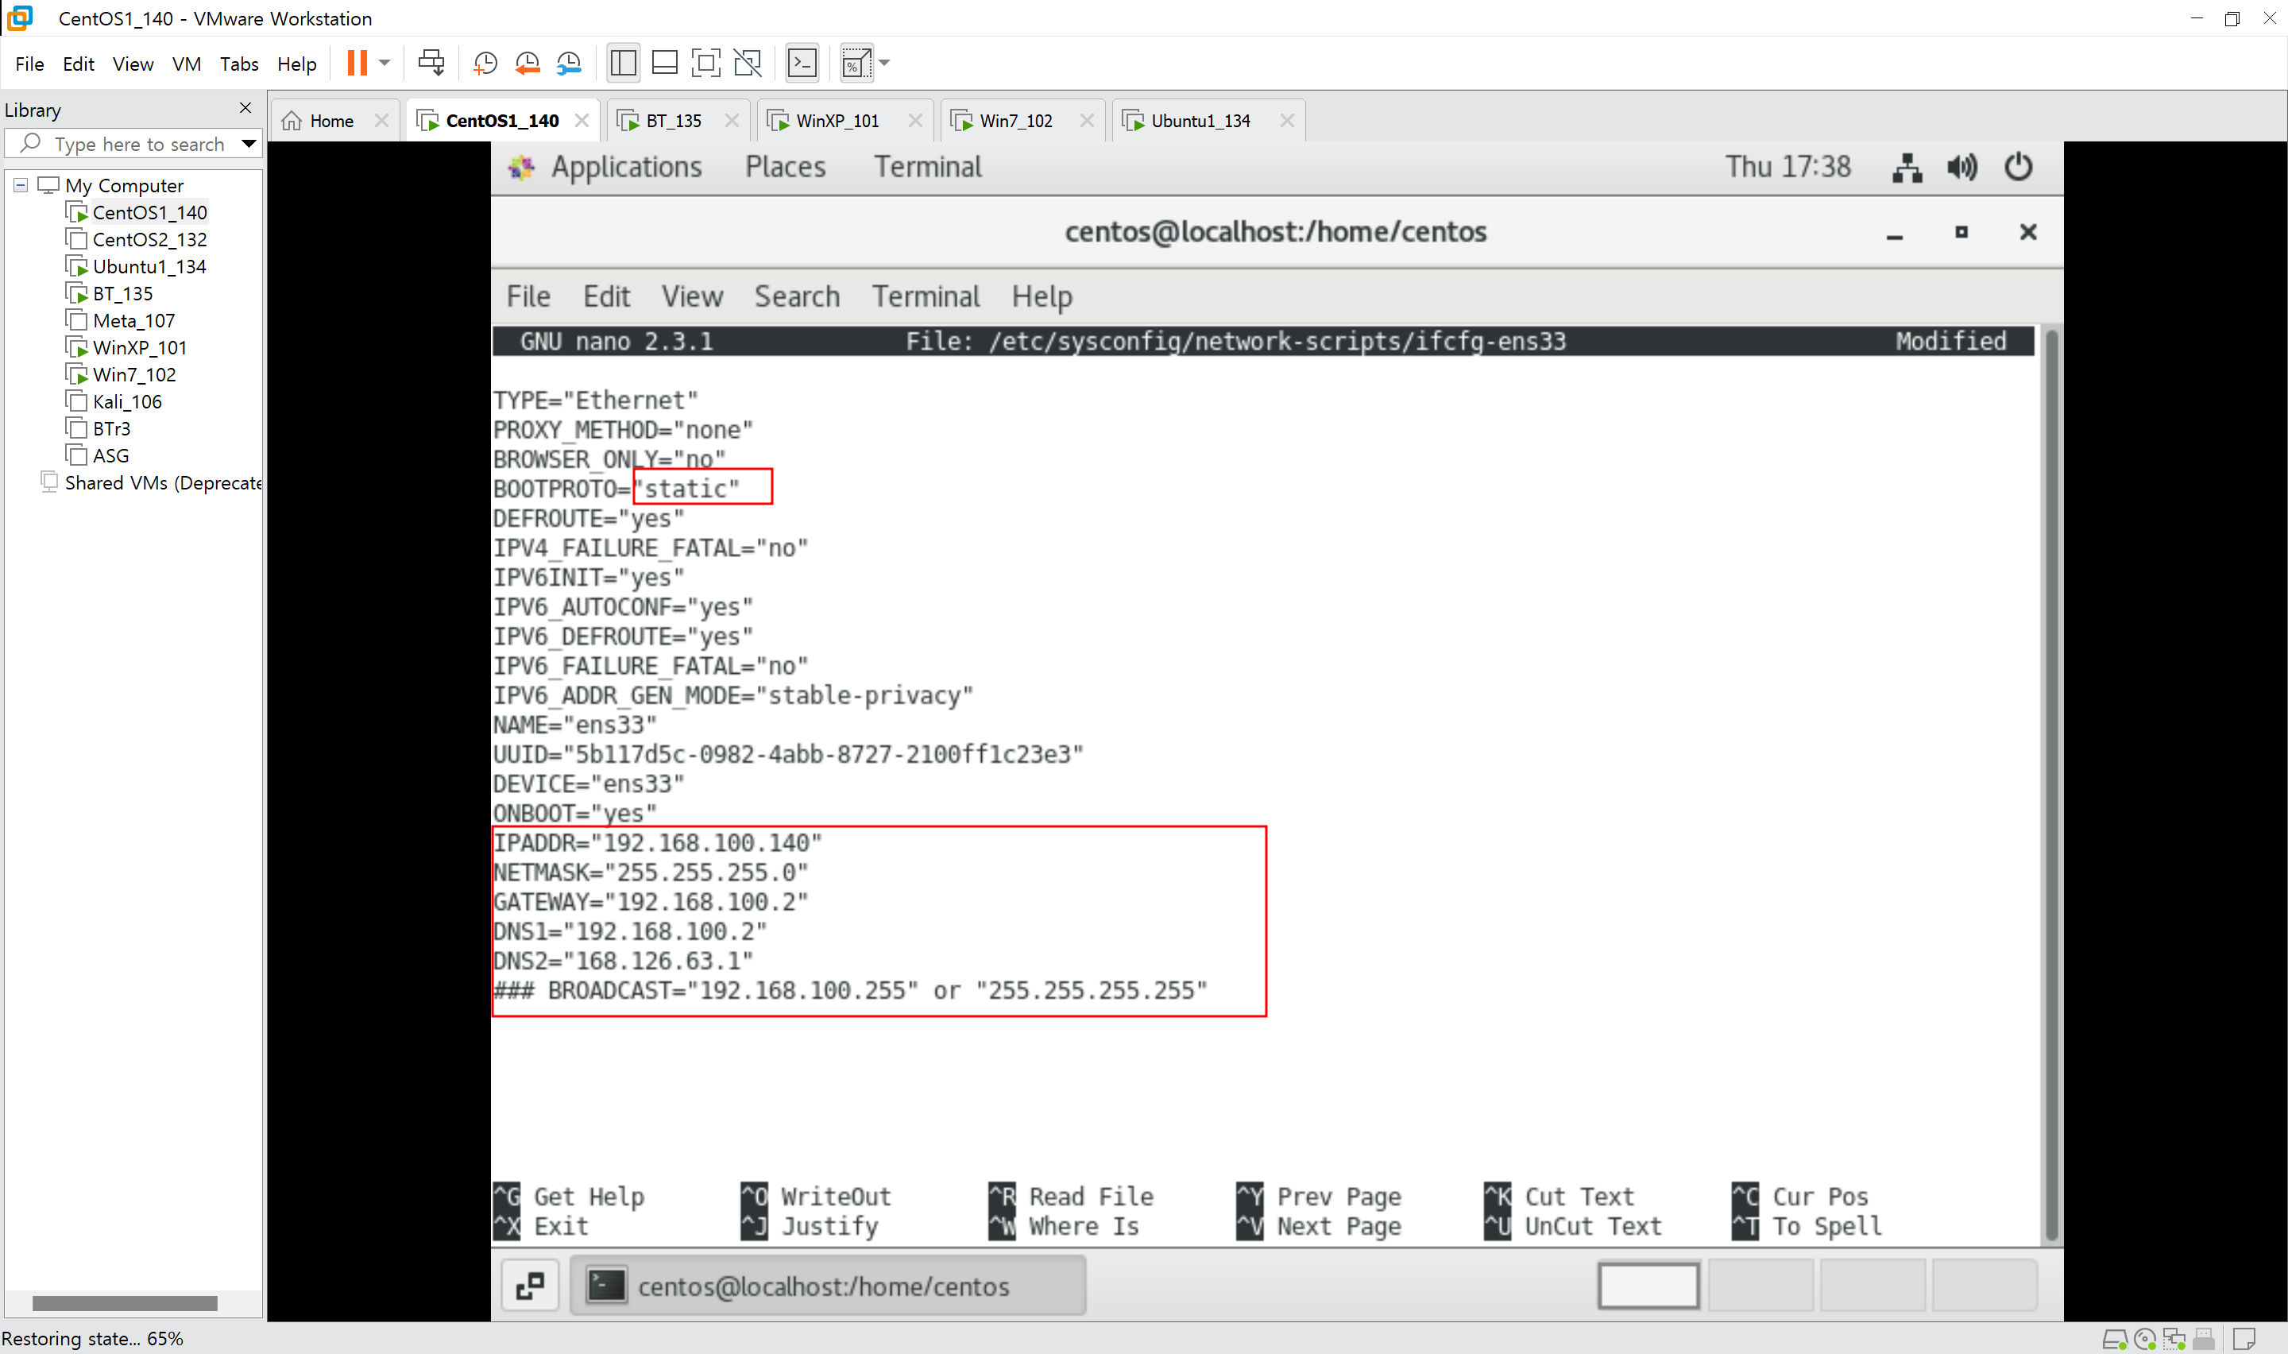Image resolution: width=2288 pixels, height=1354 pixels.
Task: Open the stretch display dropdown arrow
Action: pos(884,63)
